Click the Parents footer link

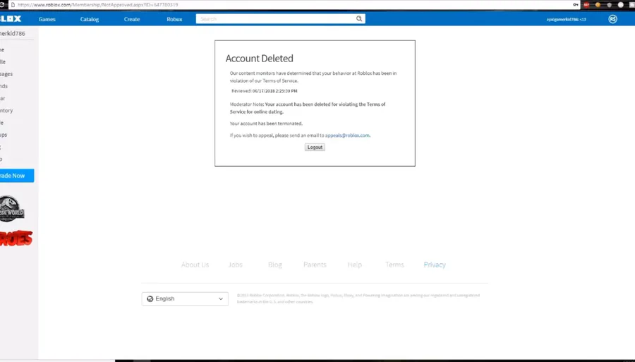pos(315,265)
